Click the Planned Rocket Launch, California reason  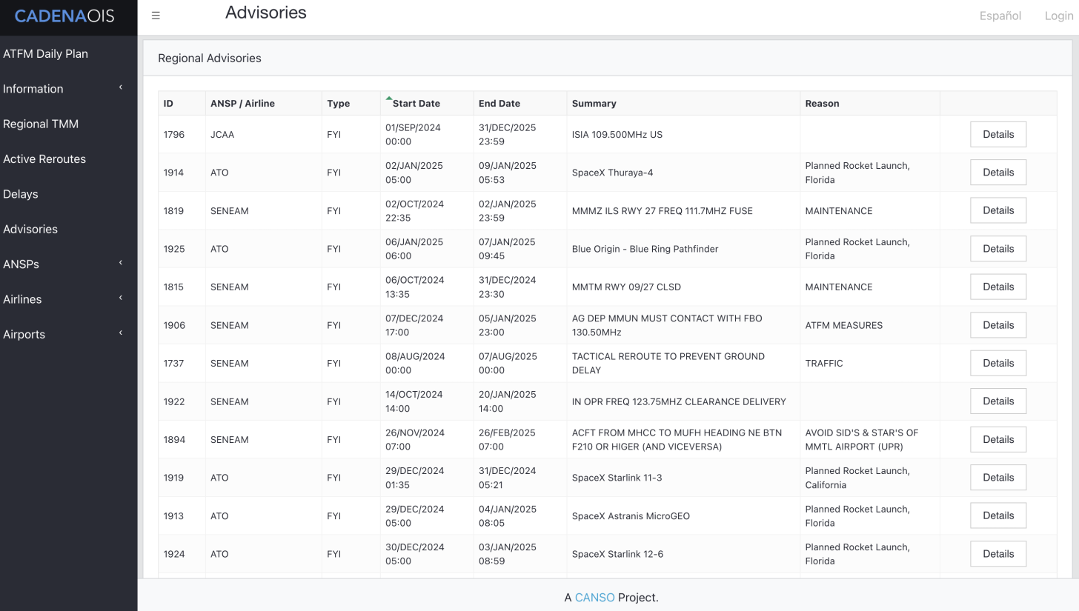pos(857,478)
